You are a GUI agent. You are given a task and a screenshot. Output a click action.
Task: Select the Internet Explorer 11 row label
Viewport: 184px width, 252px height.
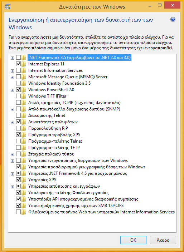46,64
